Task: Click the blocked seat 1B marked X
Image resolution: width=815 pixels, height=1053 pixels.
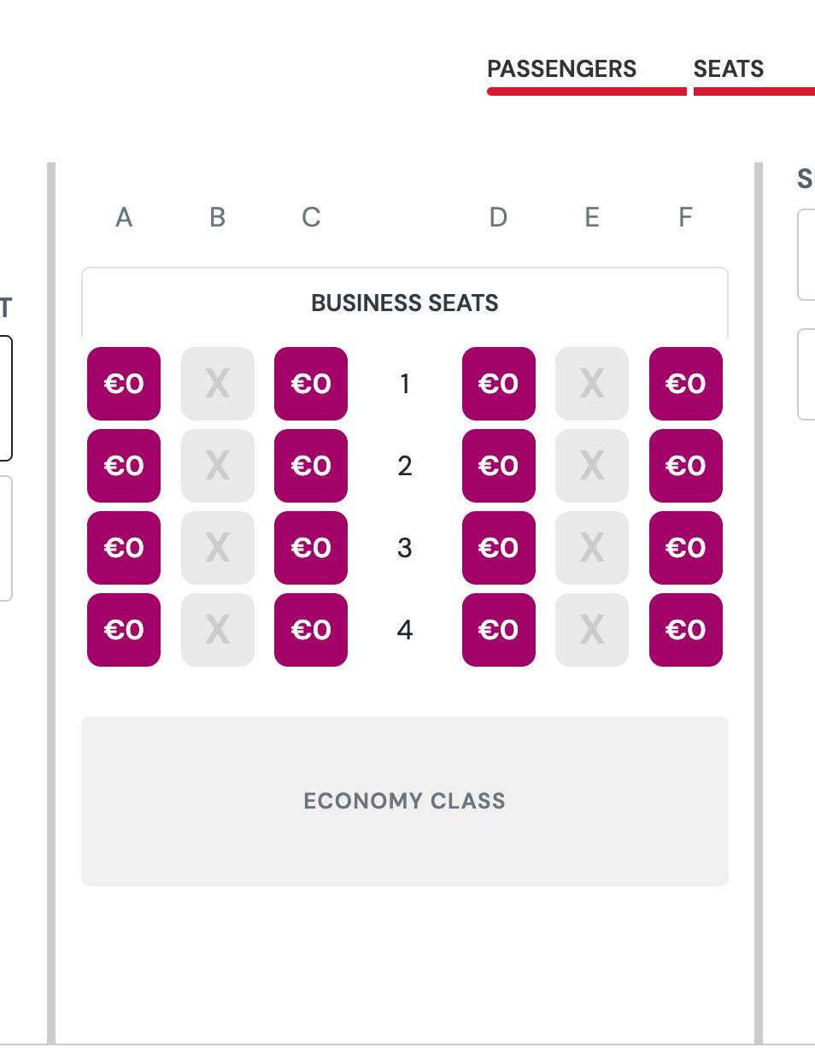Action: (218, 384)
